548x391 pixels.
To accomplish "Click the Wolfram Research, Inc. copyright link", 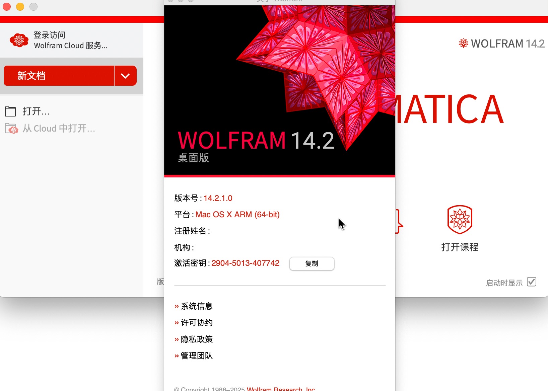I will pyautogui.click(x=281, y=389).
